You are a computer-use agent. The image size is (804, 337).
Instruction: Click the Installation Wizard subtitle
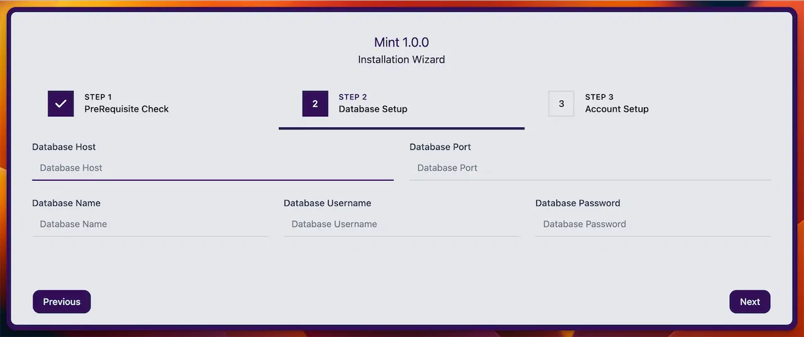tap(401, 60)
